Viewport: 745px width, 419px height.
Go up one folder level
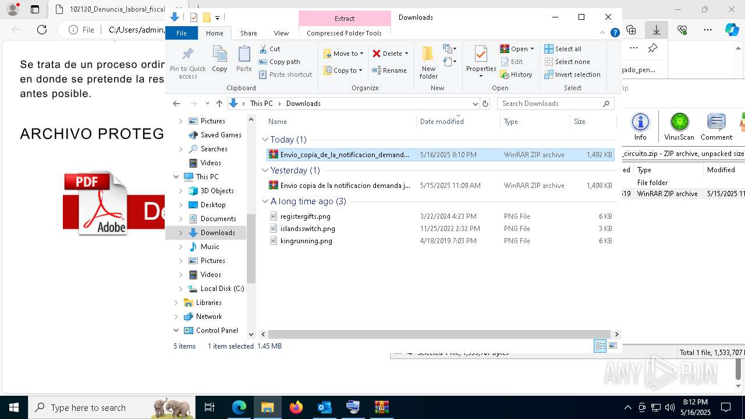pos(219,104)
